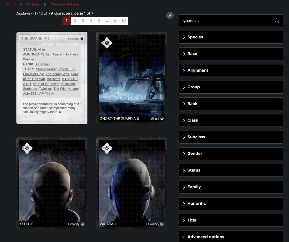Expand the Family filter
Screen dimensions: 289x242
pos(231,187)
